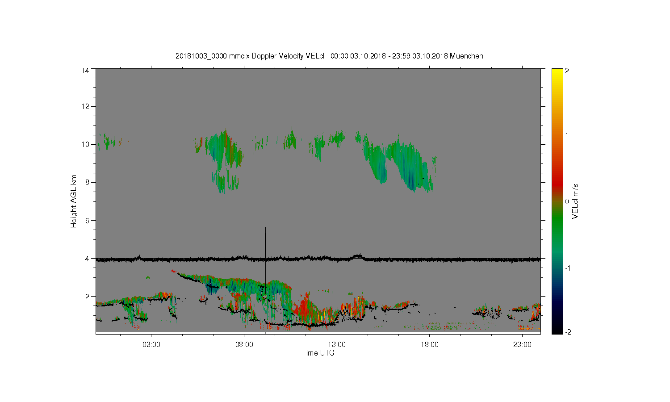Click the 23:00 time tick label
The width and height of the screenshot is (670, 402).
[x=522, y=345]
